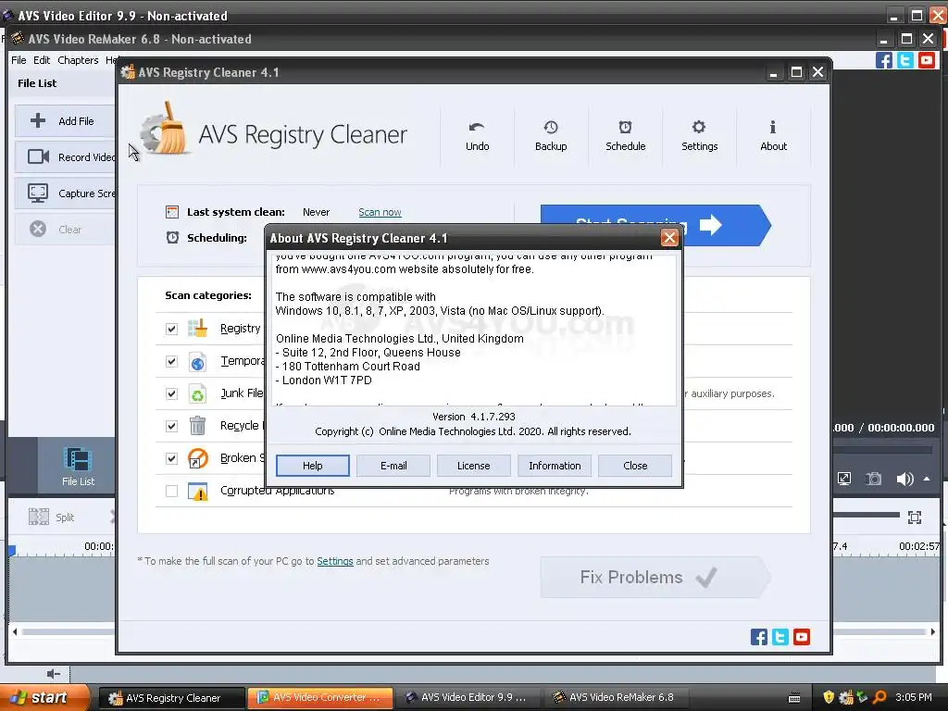Select the File List tab icon
948x711 pixels.
tap(78, 467)
